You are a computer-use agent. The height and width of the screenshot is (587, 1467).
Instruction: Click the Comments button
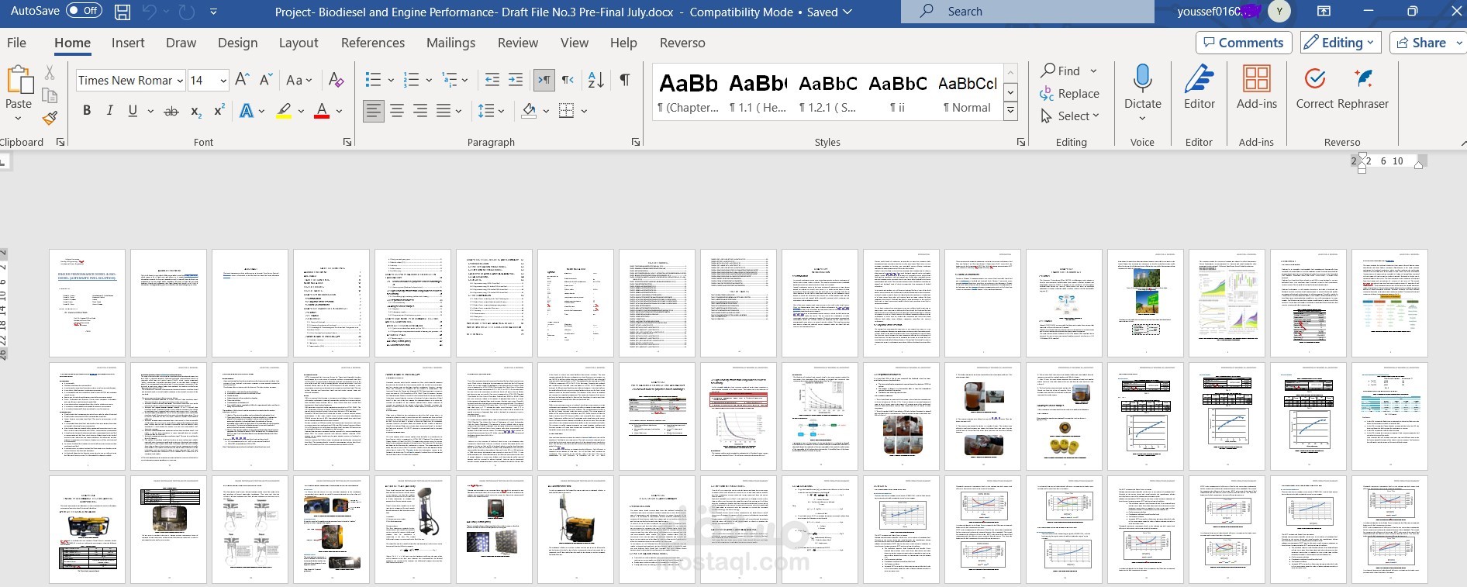[x=1244, y=43]
